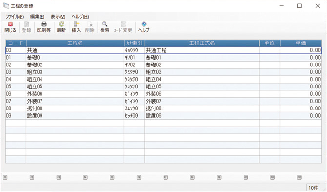This screenshot has height=192, width=327.
Task: Click code cell 09
Action: click(x=16, y=116)
